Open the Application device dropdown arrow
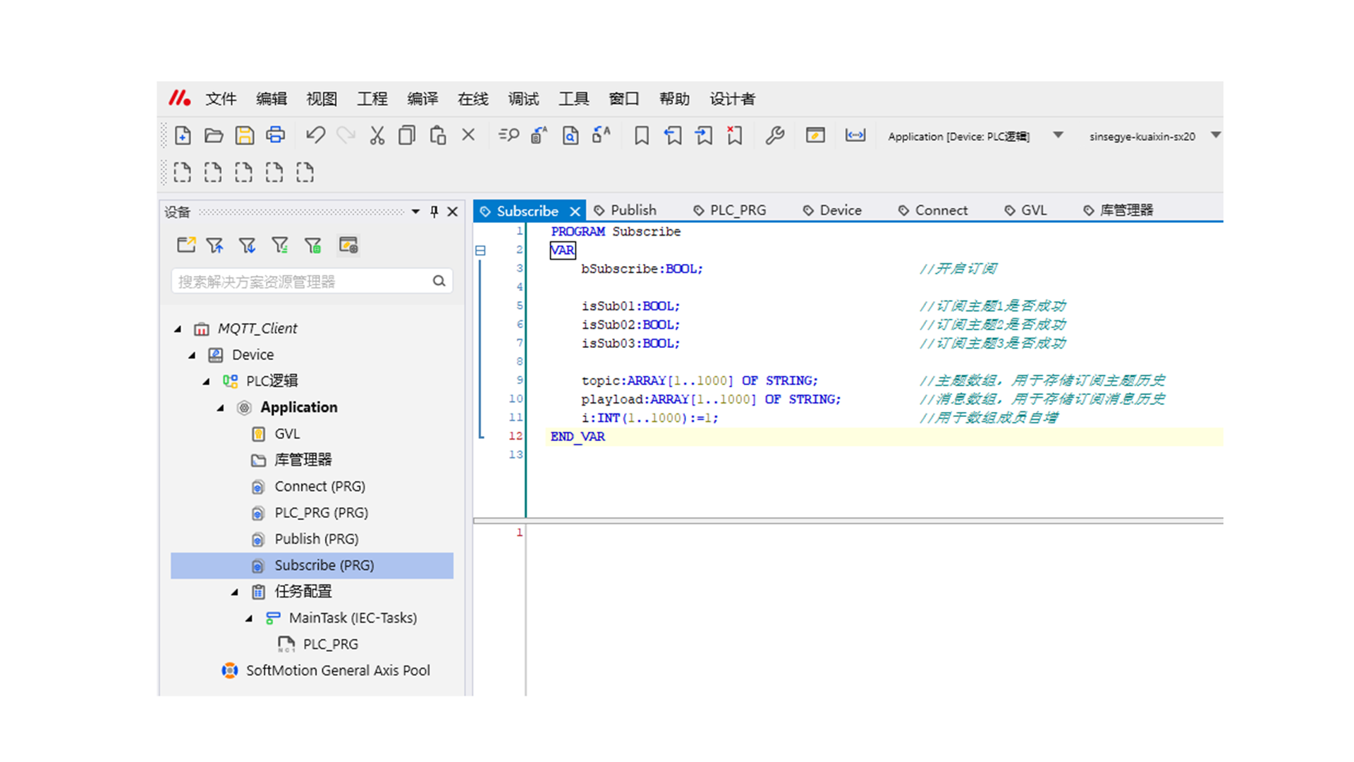 tap(1058, 135)
